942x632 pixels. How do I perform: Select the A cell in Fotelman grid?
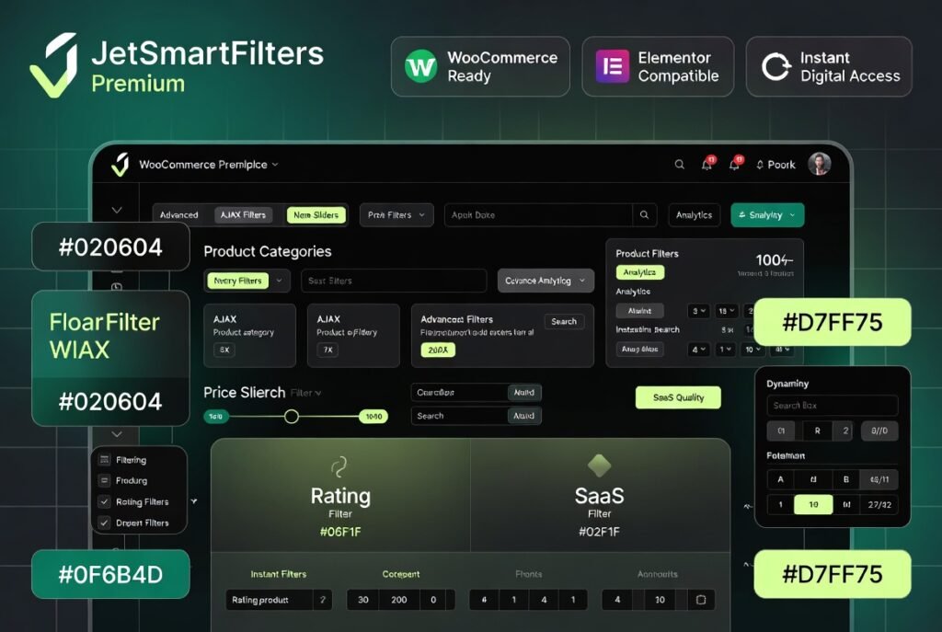pos(780,479)
